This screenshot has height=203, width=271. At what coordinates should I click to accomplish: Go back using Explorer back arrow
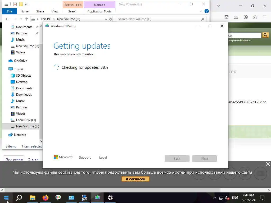[x=7, y=19]
